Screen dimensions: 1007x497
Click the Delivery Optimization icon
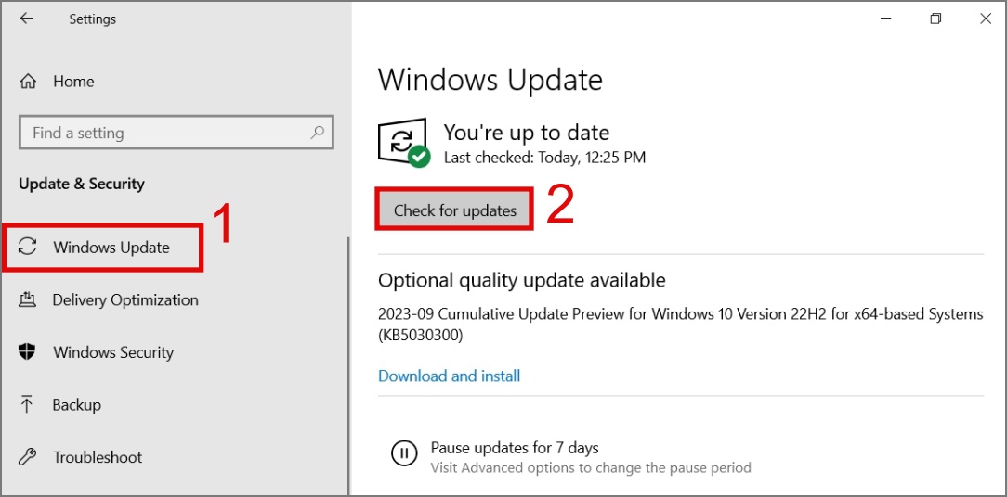point(28,299)
